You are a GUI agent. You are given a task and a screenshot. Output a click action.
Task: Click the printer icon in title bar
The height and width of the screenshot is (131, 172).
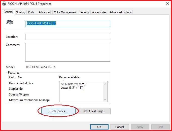[x=4, y=4]
